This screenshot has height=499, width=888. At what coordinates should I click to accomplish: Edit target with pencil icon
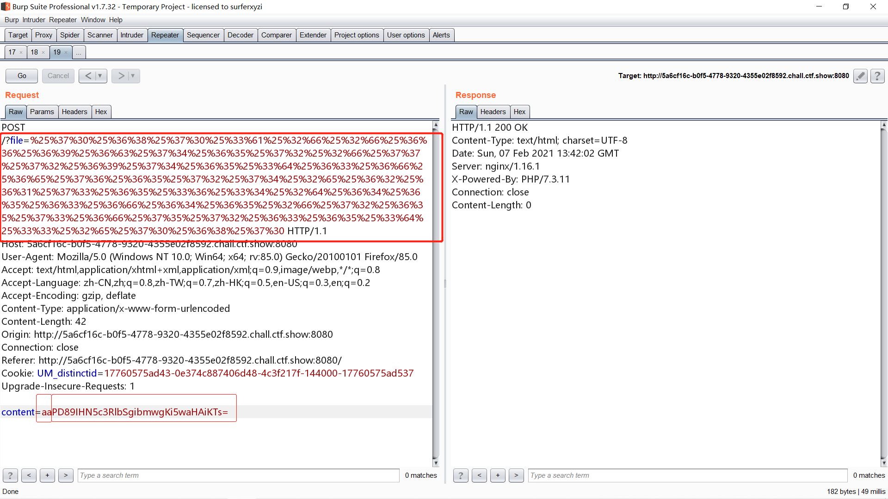[x=860, y=76]
